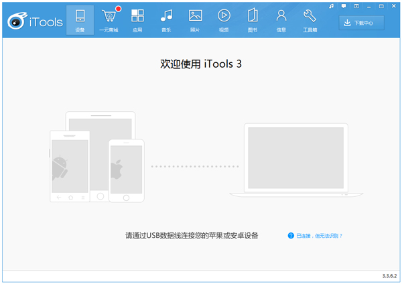Open the 照片 (Photos) section

pyautogui.click(x=195, y=19)
